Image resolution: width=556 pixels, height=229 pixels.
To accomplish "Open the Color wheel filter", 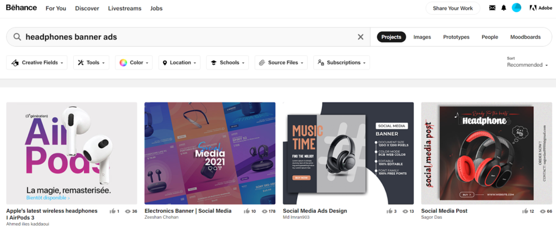I will (134, 62).
